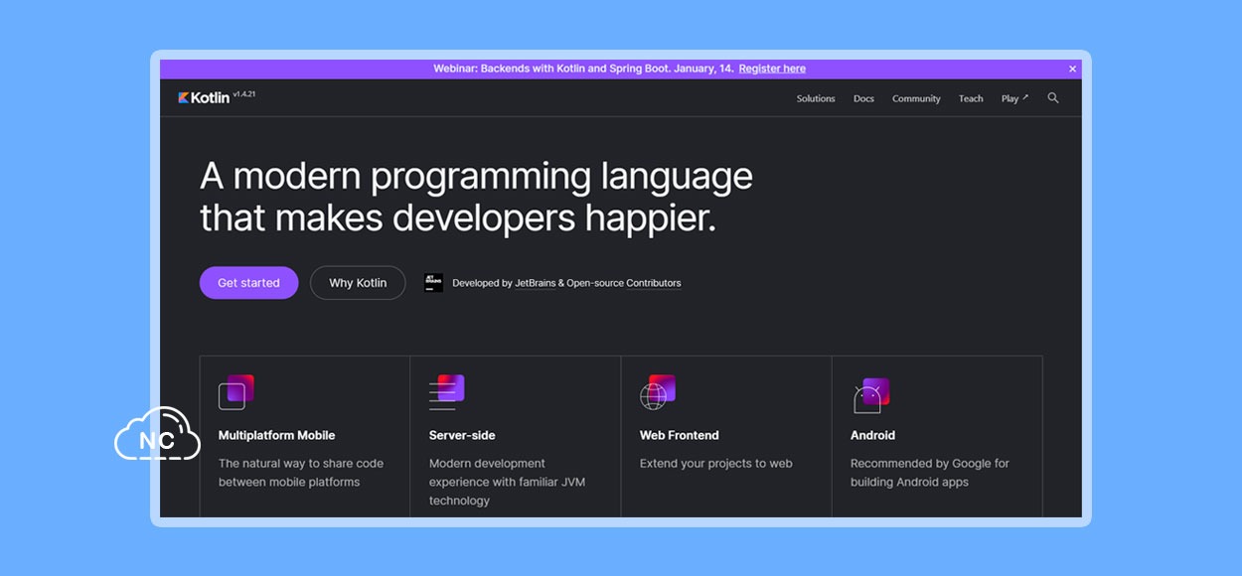Open the Teach menu item
Viewport: 1242px width, 576px height.
[x=971, y=98]
